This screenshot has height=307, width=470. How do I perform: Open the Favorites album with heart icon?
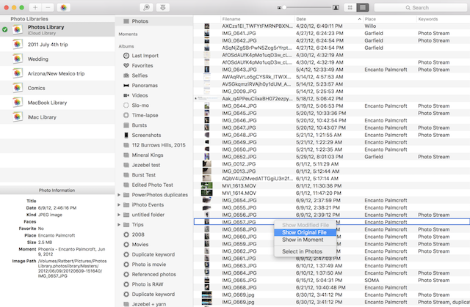click(x=128, y=65)
